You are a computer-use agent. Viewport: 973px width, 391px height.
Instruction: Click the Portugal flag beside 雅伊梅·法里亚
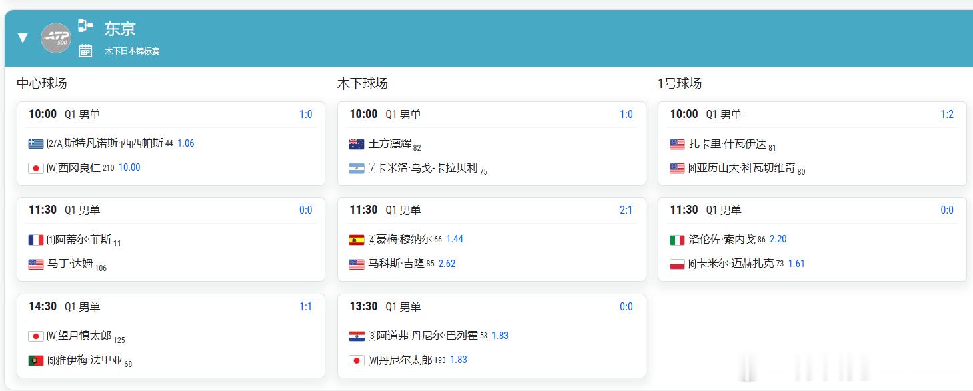(x=36, y=360)
